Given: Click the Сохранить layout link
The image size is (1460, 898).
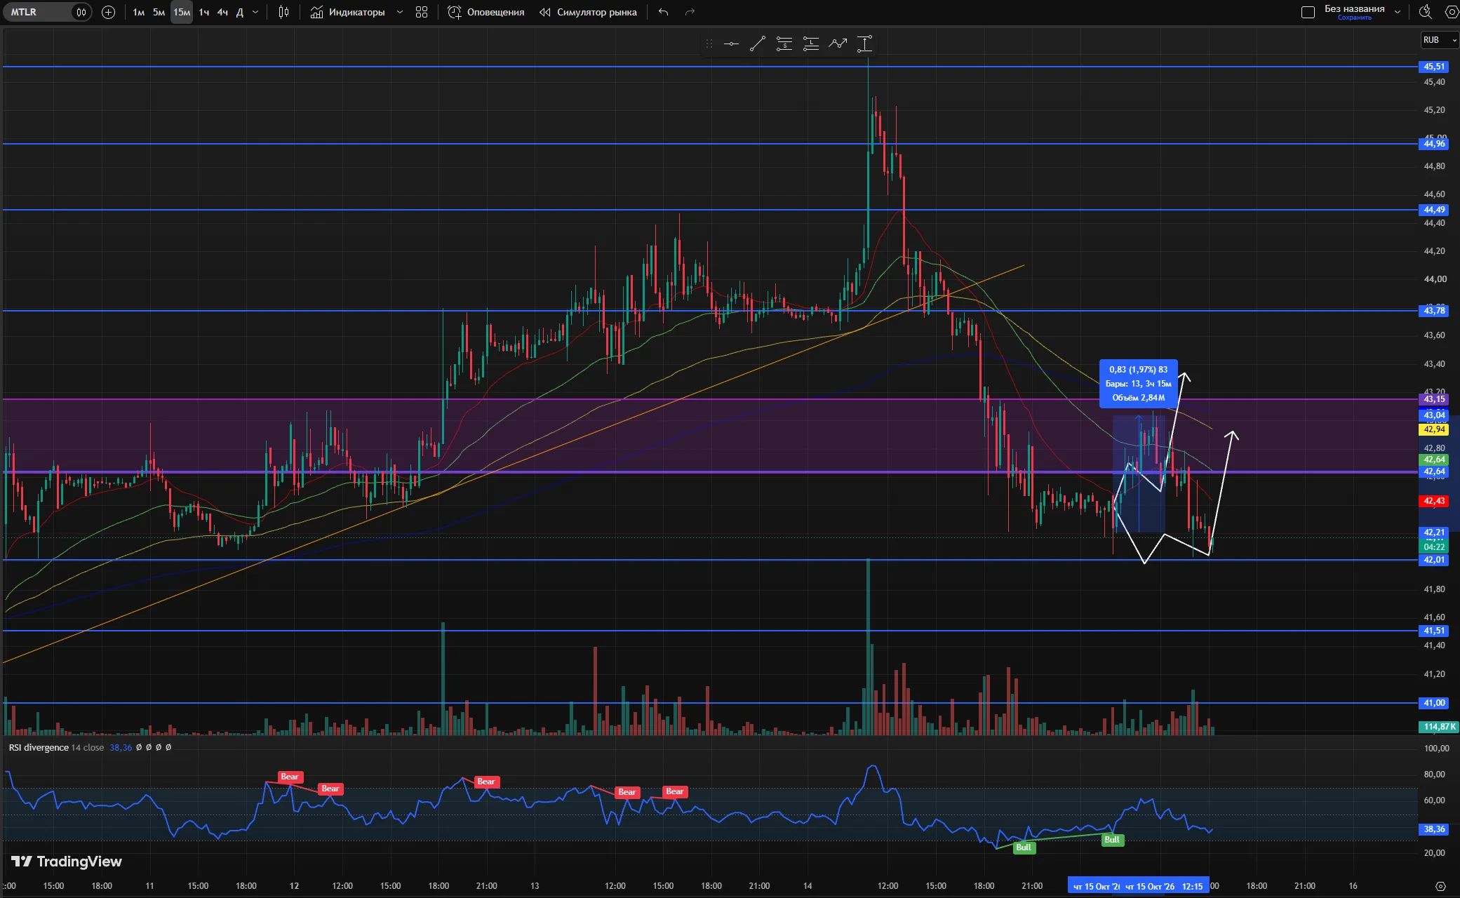Looking at the screenshot, I should (1354, 18).
